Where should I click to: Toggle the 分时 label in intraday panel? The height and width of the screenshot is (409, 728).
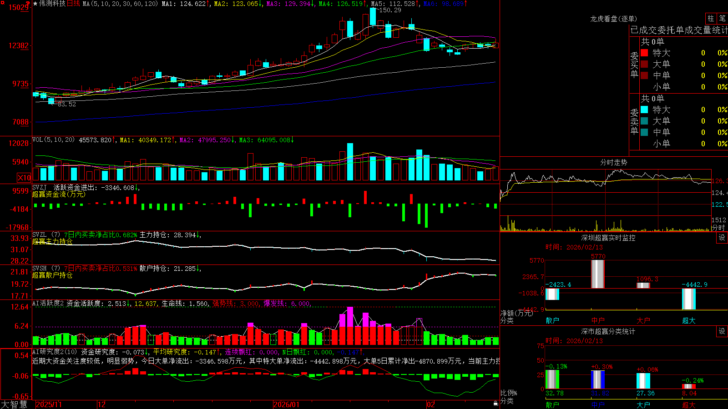(x=718, y=228)
